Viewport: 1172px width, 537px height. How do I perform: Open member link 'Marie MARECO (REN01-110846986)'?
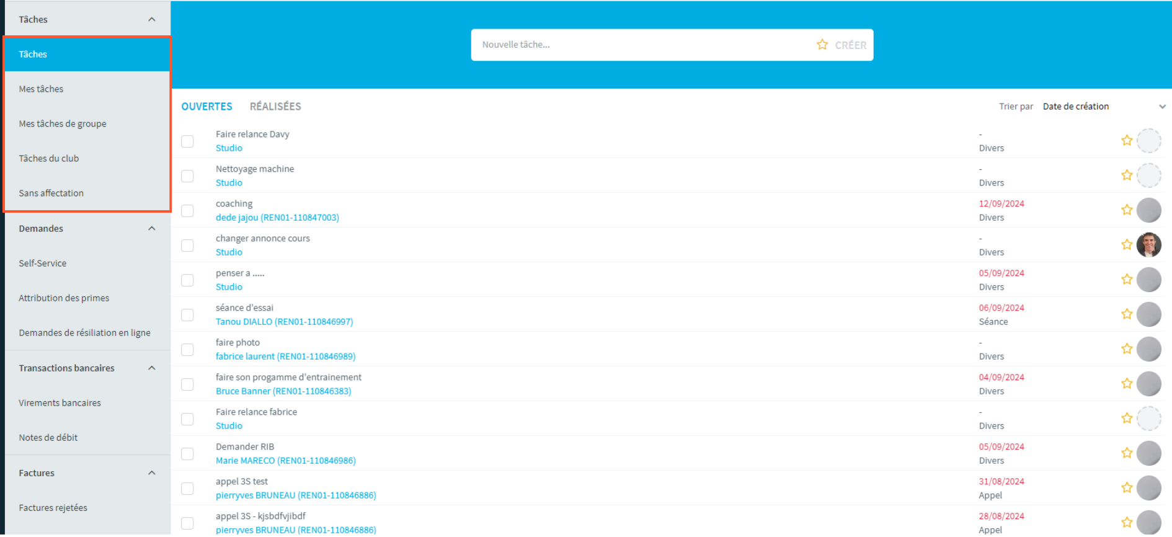click(285, 461)
